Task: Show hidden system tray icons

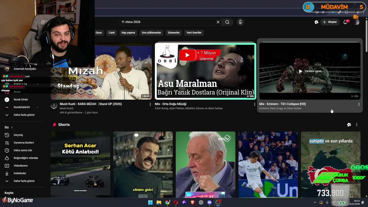Action: pos(315,202)
